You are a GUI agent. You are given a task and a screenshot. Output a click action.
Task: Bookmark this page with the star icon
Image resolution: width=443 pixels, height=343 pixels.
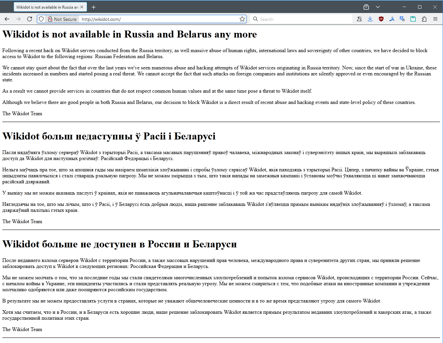click(x=242, y=19)
